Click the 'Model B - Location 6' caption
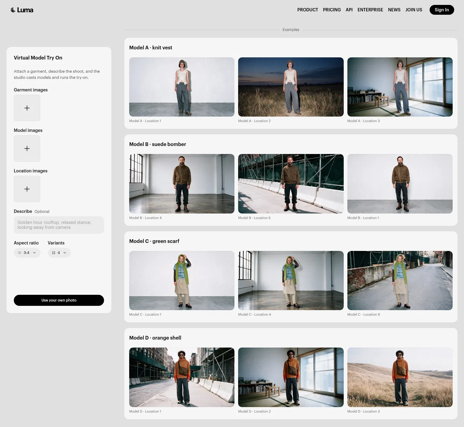 [254, 218]
